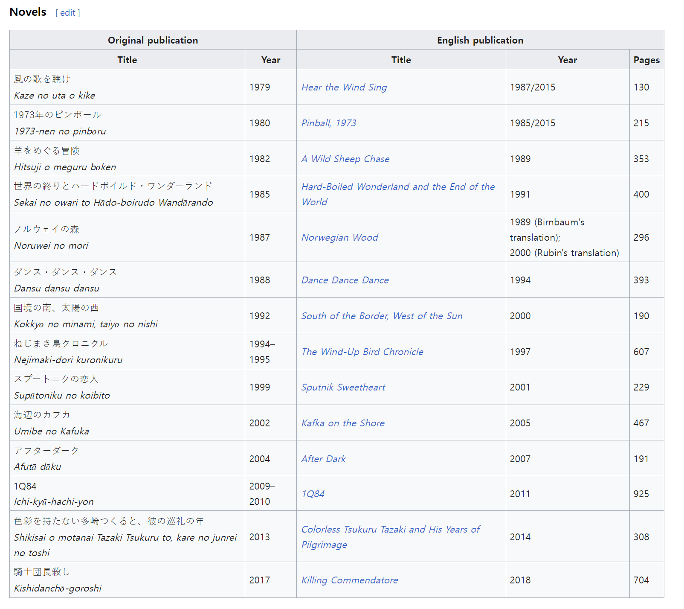This screenshot has width=684, height=609.
Task: Click the original year 1980 cell
Action: point(271,123)
